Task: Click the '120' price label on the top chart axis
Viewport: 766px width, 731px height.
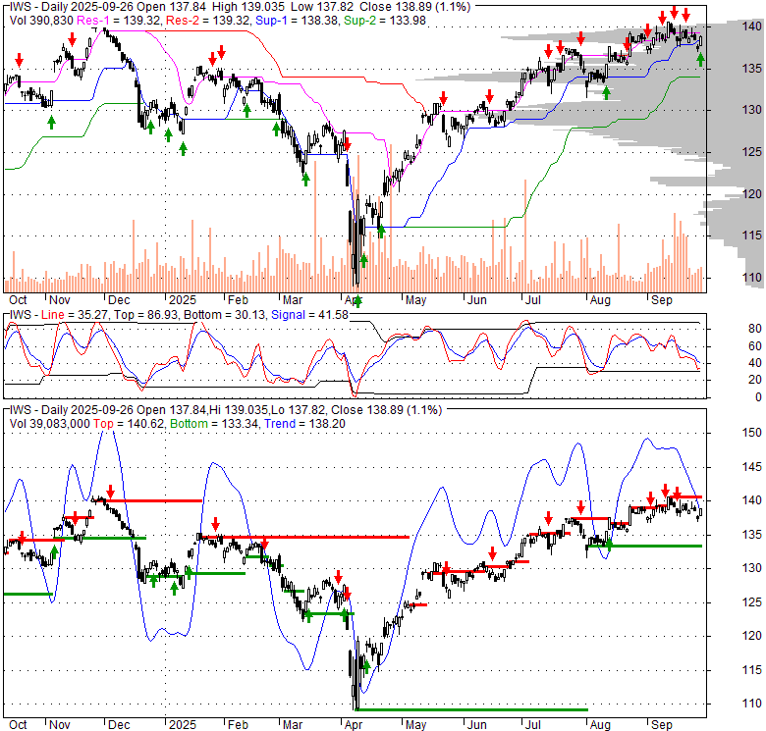Action: 752,194
